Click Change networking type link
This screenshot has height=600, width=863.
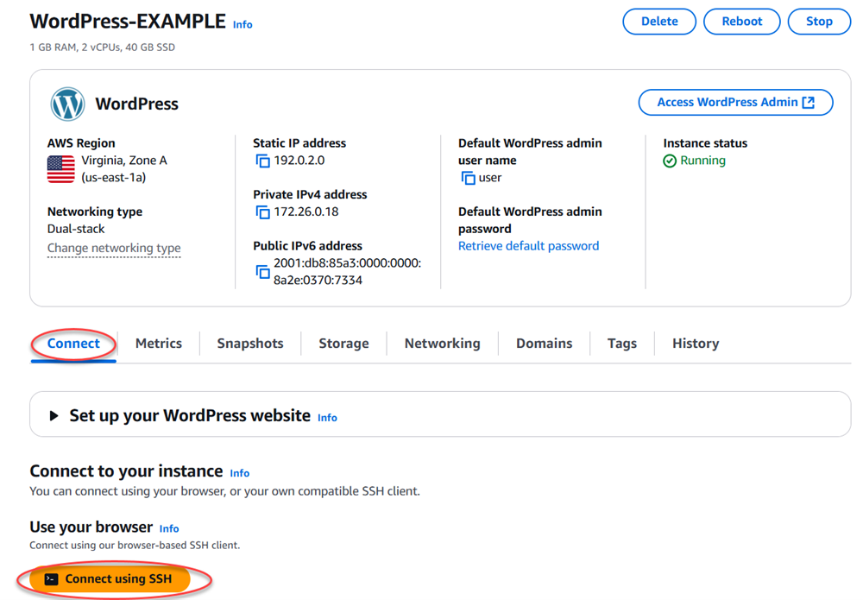pyautogui.click(x=114, y=249)
